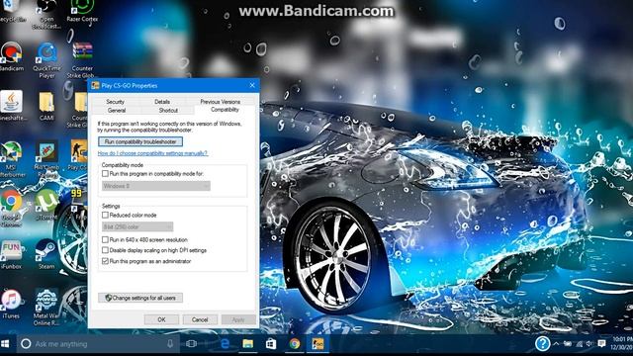Image resolution: width=633 pixels, height=356 pixels.
Task: Switch to the Previous Versions tab
Action: [220, 102]
